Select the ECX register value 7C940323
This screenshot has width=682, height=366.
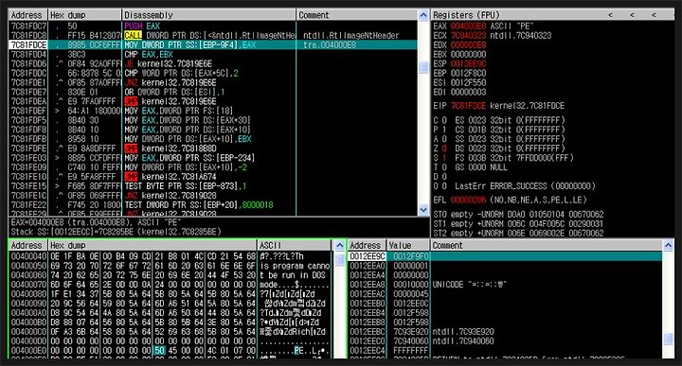point(468,36)
